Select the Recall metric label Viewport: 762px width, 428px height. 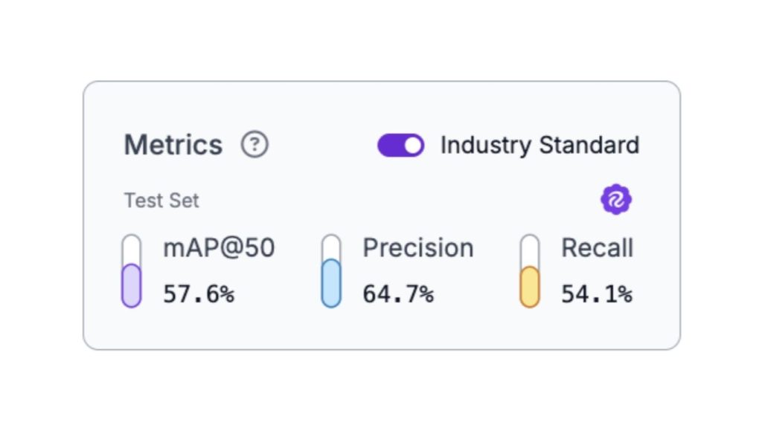point(597,248)
